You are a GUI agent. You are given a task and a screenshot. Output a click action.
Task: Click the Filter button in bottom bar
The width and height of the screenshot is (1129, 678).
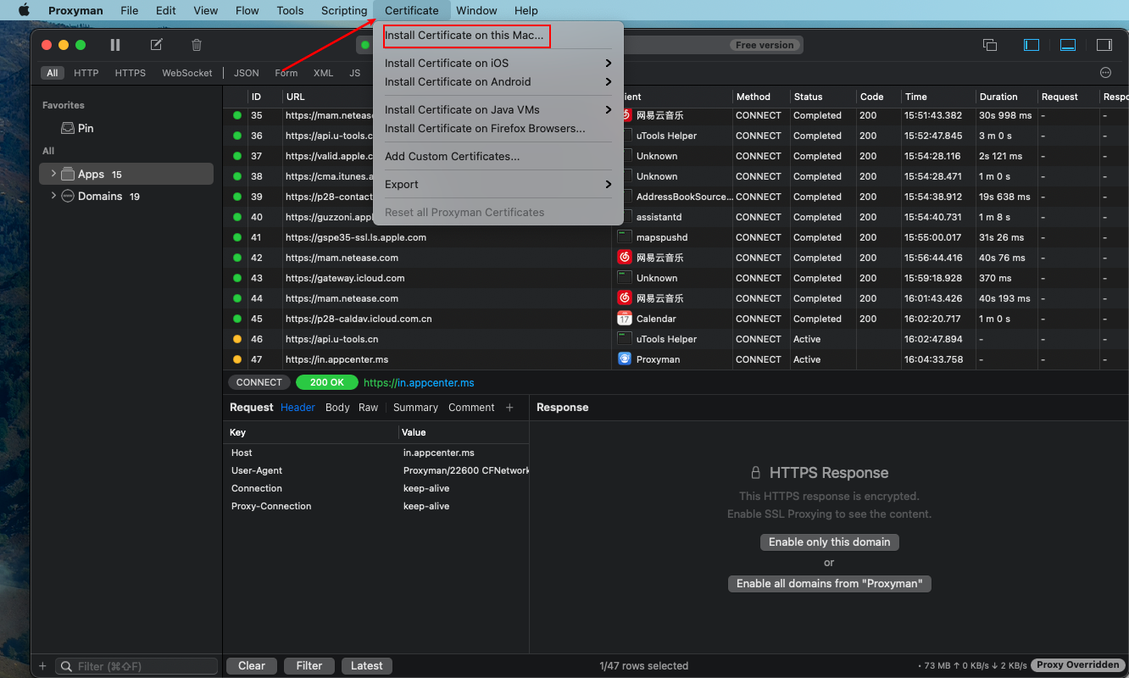[x=309, y=666]
